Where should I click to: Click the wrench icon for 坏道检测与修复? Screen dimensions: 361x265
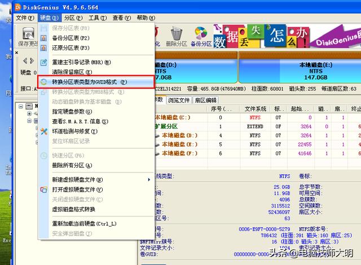pos(44,132)
